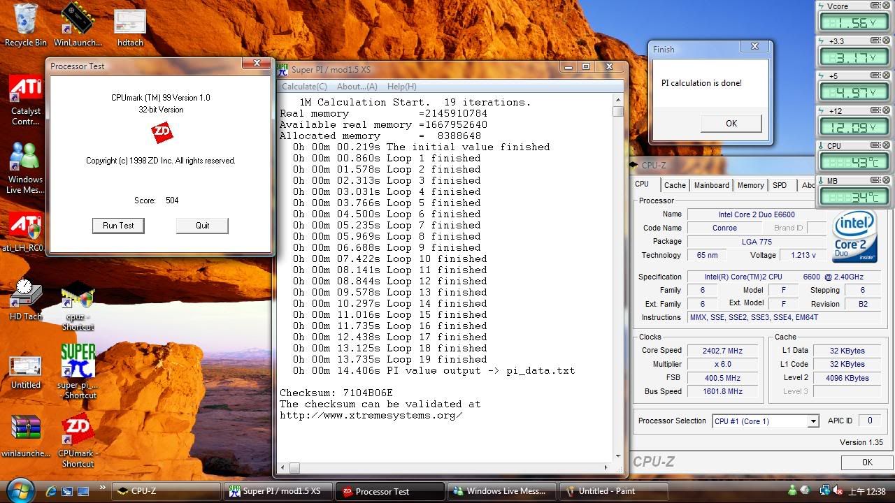895x503 pixels.
Task: Expand the quick launch overflow chevron
Action: [x=103, y=488]
